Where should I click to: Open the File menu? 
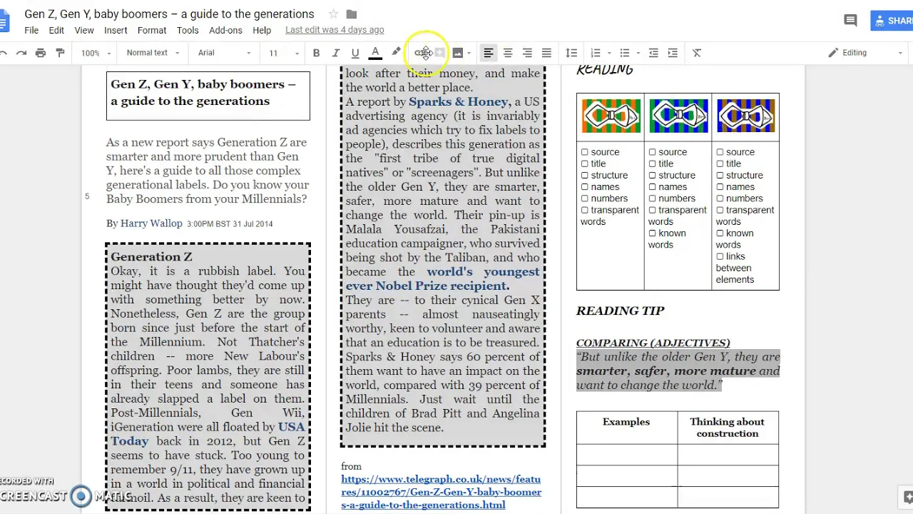click(31, 30)
